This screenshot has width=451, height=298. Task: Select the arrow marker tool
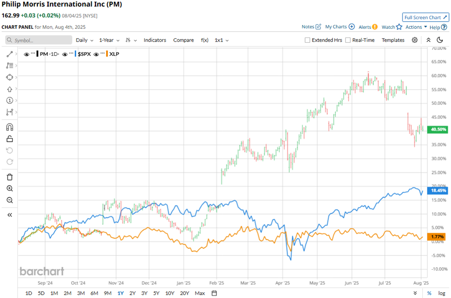click(10, 89)
